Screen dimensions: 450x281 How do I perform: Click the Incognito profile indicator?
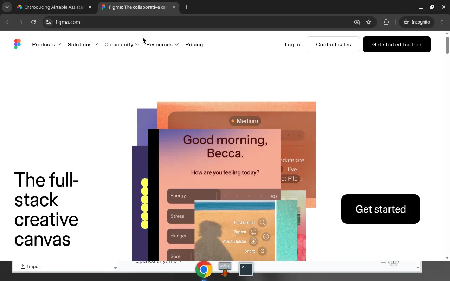[417, 22]
